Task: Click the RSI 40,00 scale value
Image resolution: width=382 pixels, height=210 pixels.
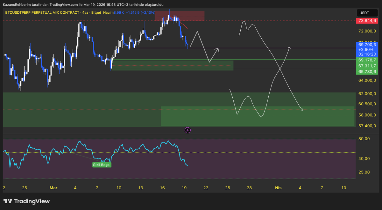Action: [364, 158]
